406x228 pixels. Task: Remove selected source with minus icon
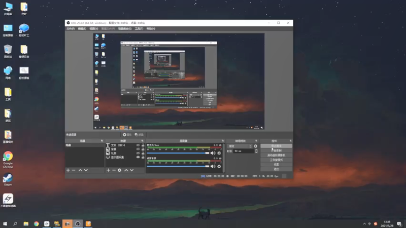(x=114, y=170)
